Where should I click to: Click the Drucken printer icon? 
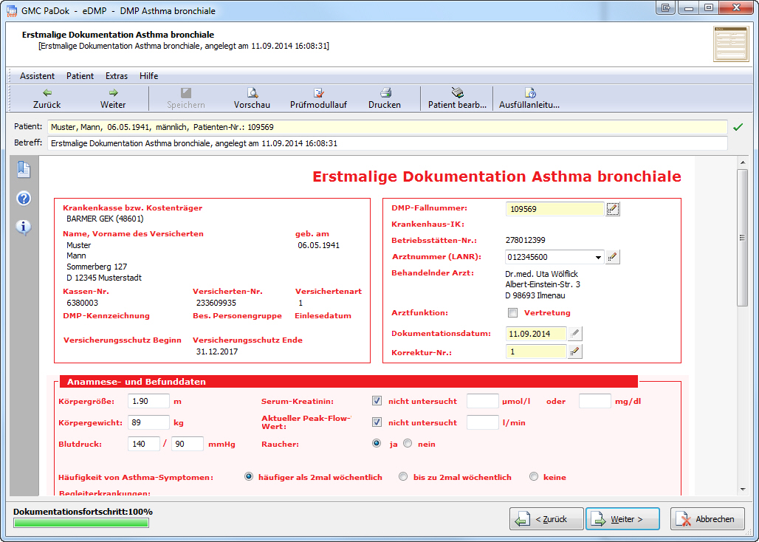(x=385, y=92)
